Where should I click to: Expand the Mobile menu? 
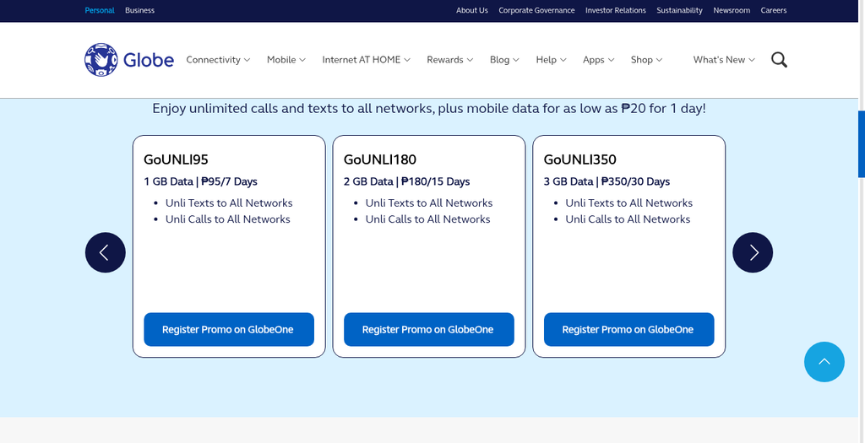[x=286, y=60]
